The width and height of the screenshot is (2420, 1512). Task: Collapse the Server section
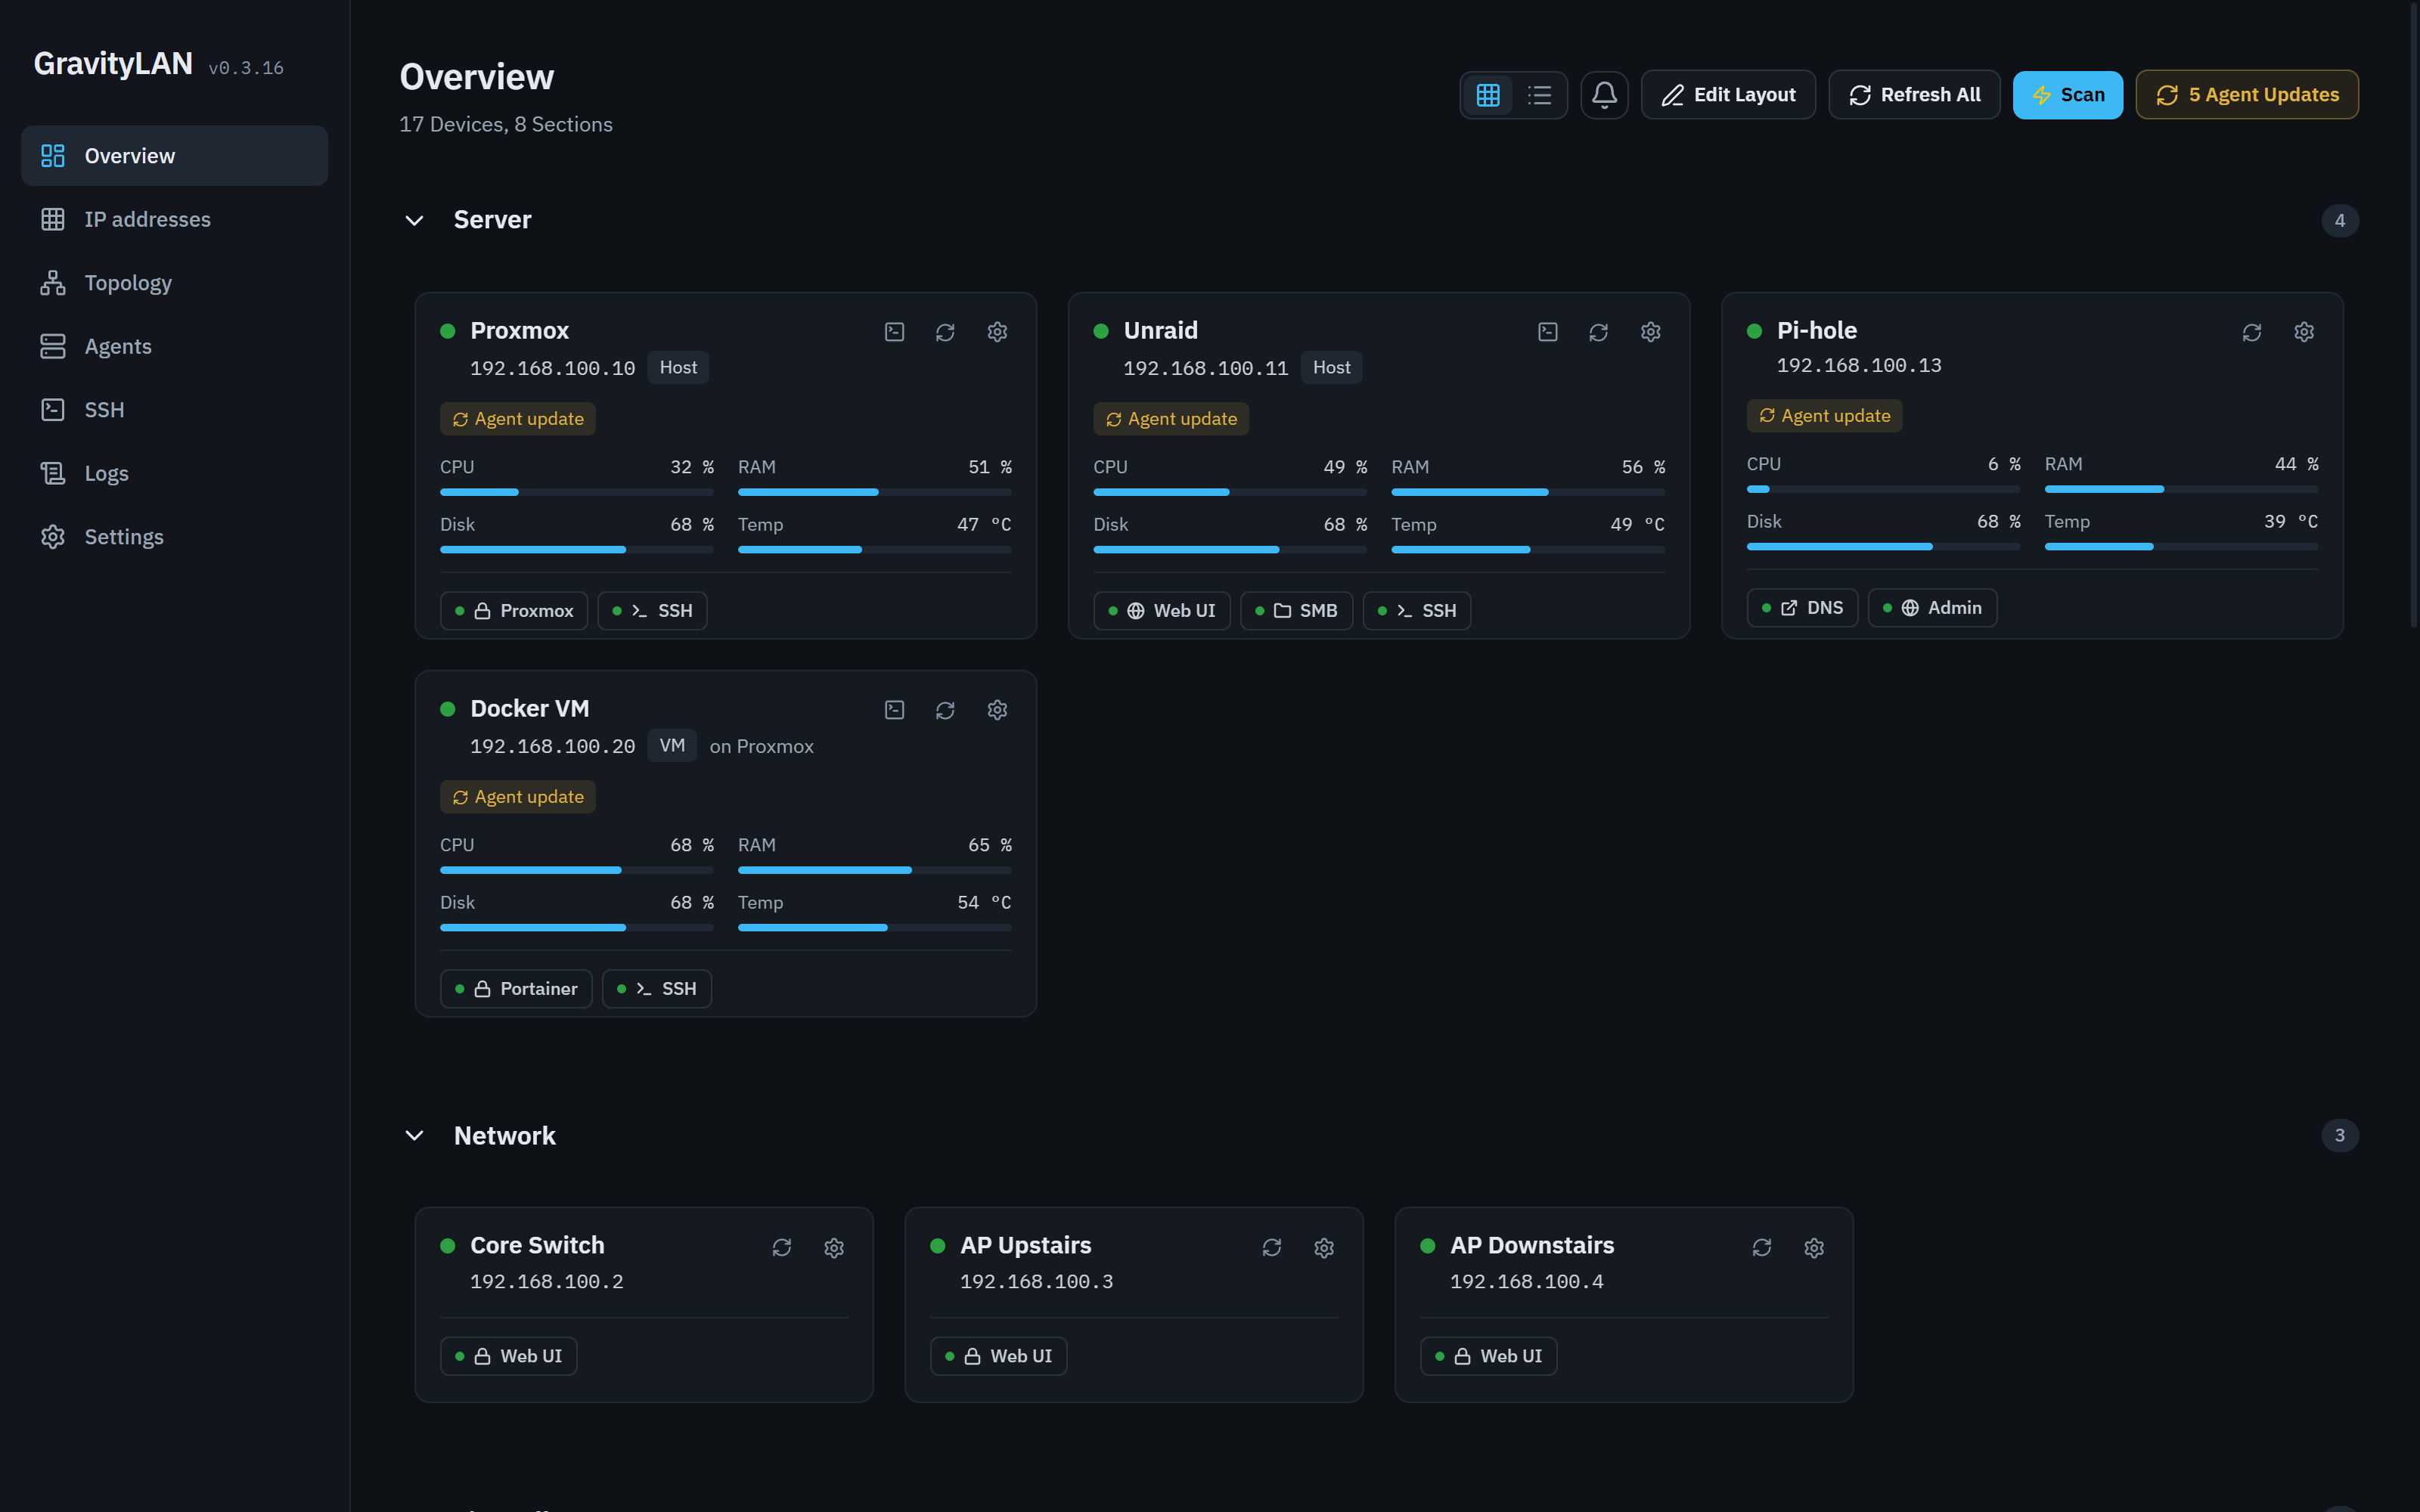point(414,220)
